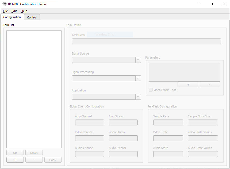Image resolution: width=230 pixels, height=169 pixels.
Task: Click the BCI2000 wrench app icon
Action: coord(5,4)
